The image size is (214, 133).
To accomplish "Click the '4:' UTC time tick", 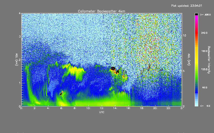I will click(48, 108).
